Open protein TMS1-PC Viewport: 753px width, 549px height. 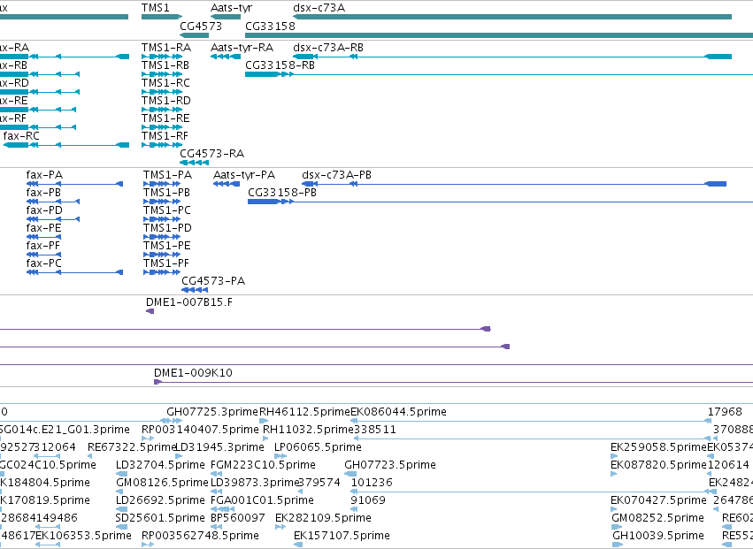tap(167, 210)
